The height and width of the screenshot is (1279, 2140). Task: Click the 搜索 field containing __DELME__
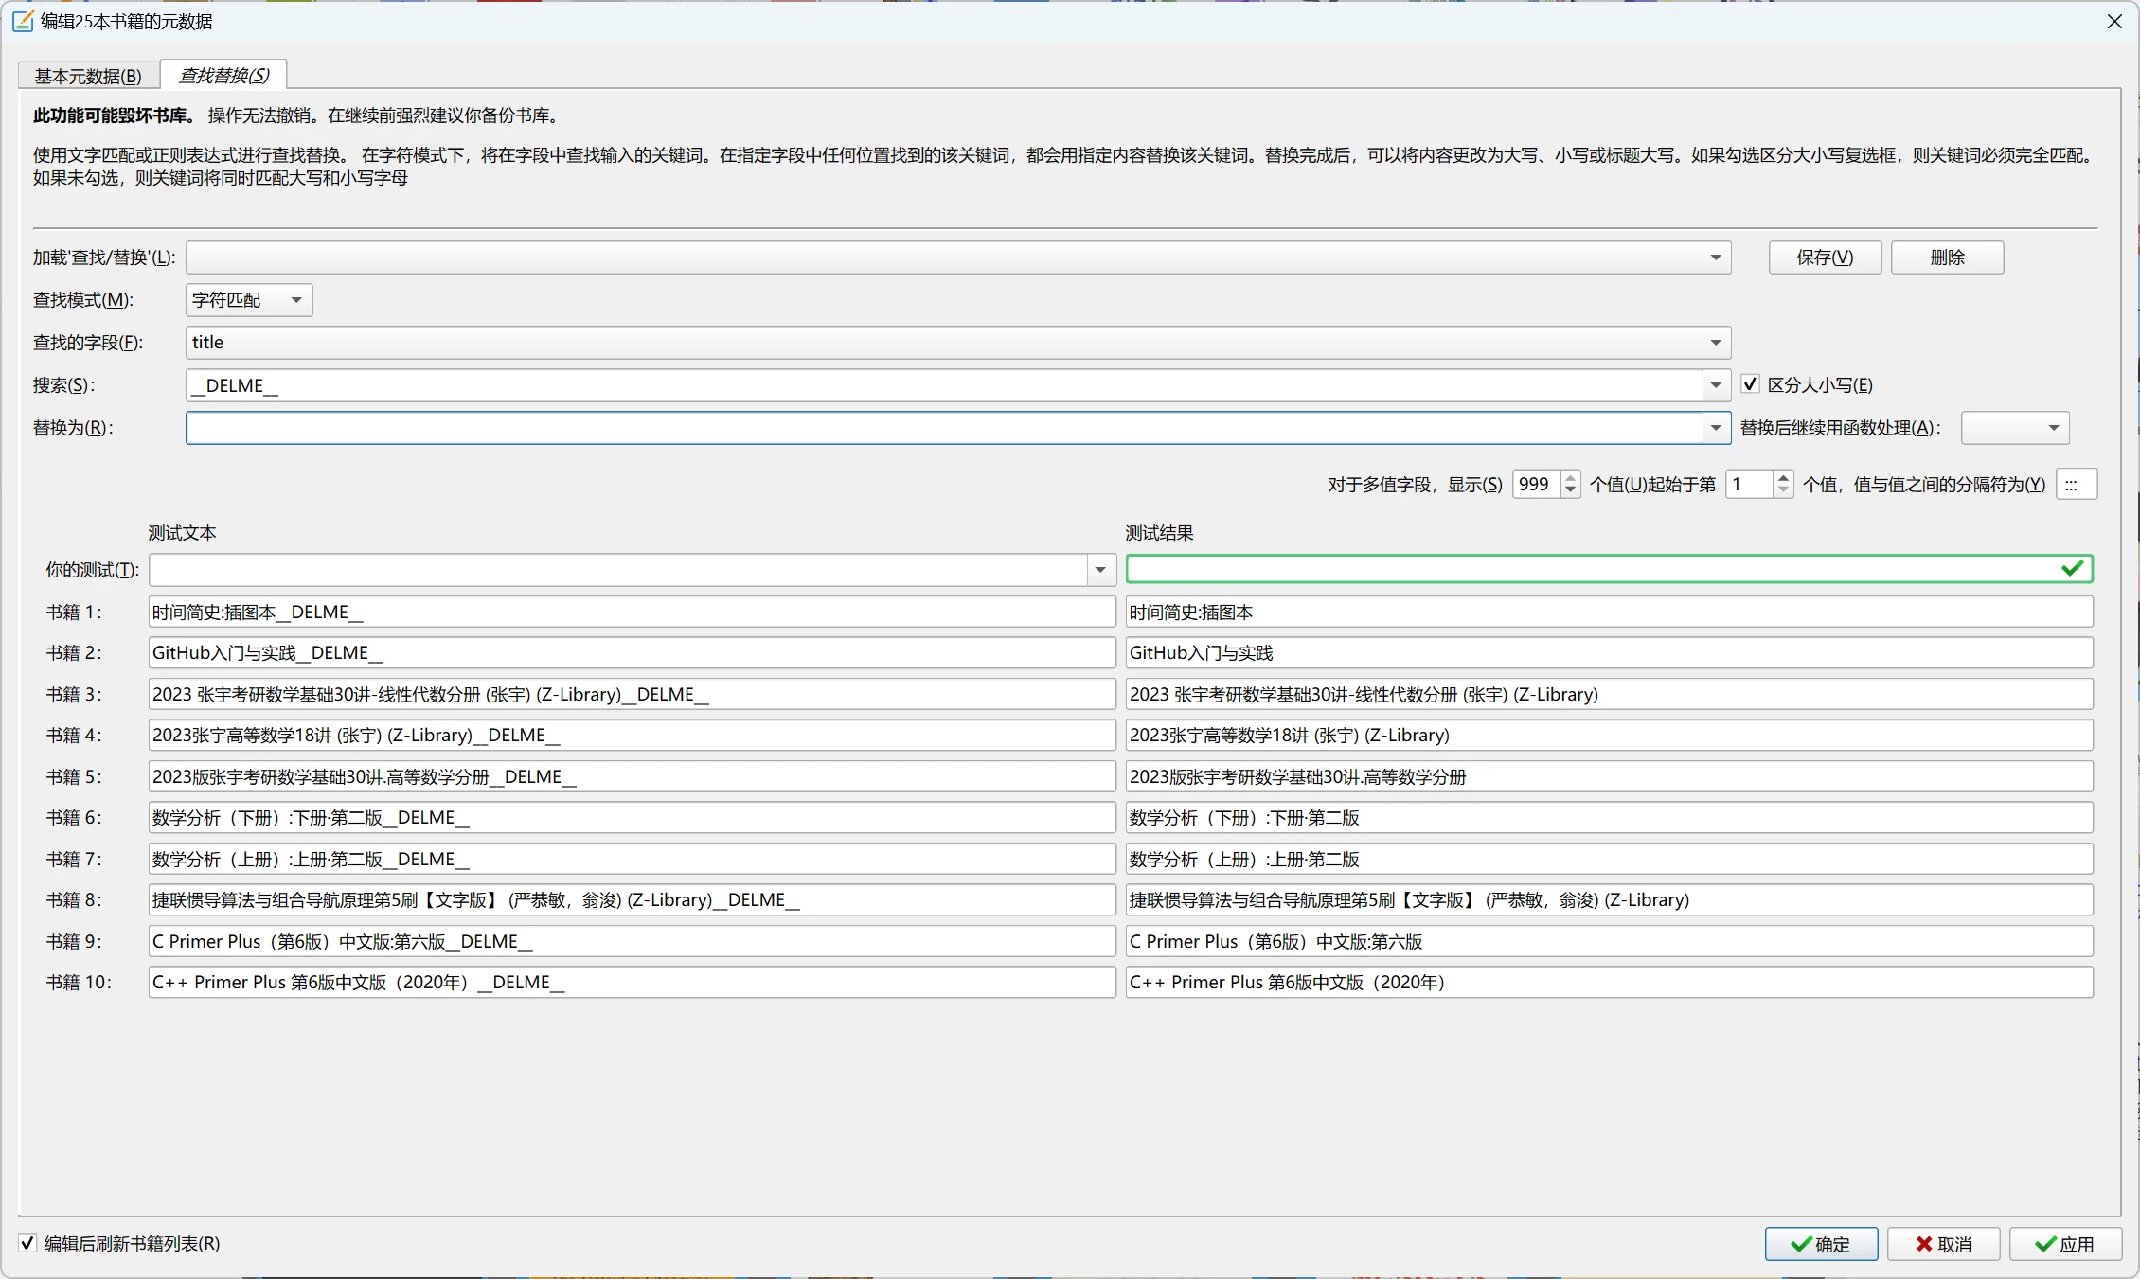[944, 385]
